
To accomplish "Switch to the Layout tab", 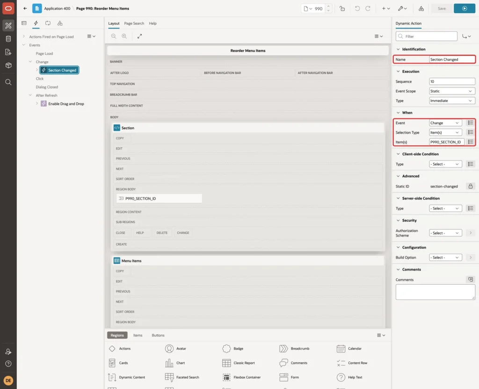I will 114,23.
